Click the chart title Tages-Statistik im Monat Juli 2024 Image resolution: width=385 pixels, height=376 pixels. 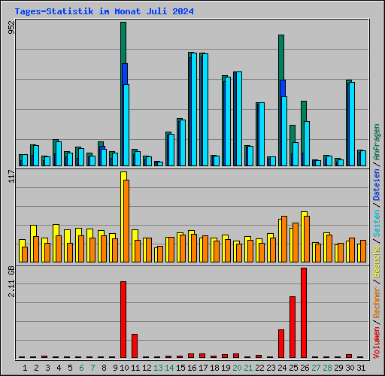tap(104, 11)
